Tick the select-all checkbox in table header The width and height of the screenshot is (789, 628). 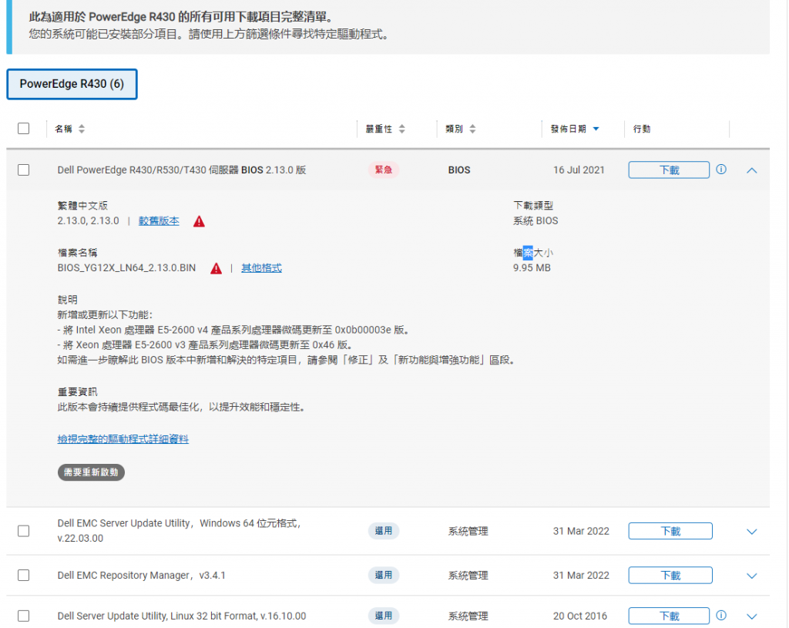point(23,129)
